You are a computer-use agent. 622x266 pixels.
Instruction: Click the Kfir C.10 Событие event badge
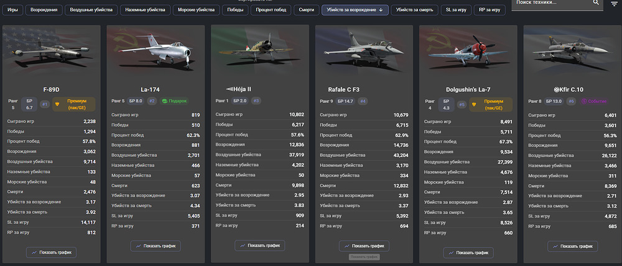594,101
